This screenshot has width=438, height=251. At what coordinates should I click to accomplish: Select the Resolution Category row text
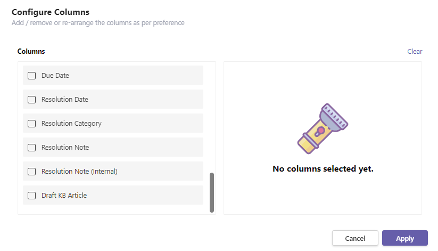click(71, 124)
